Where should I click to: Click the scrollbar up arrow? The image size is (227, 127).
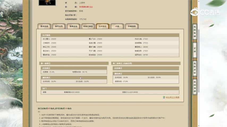pos(199,1)
